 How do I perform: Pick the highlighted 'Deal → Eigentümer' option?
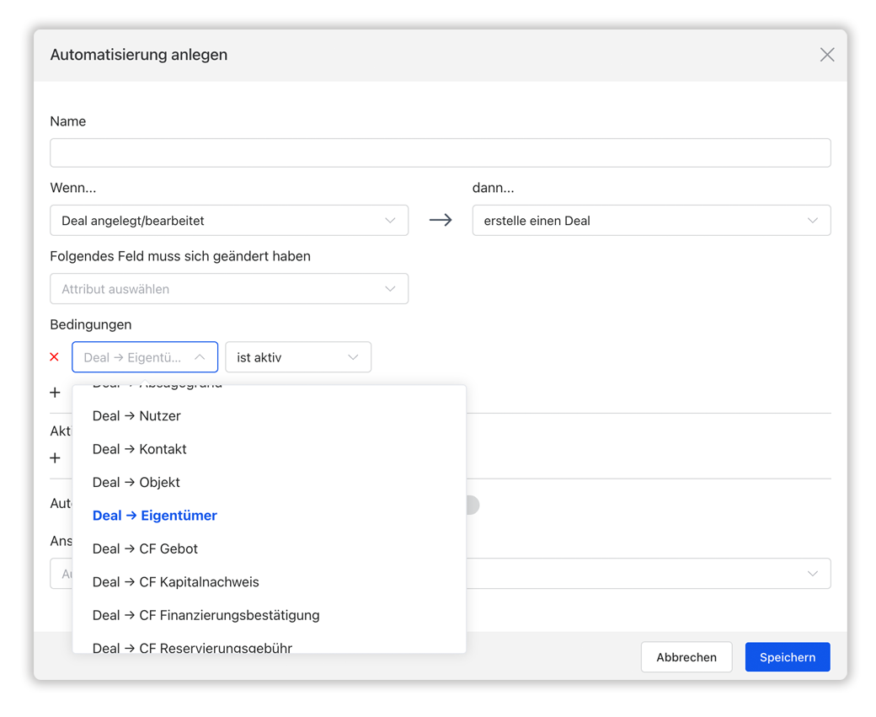coord(155,516)
